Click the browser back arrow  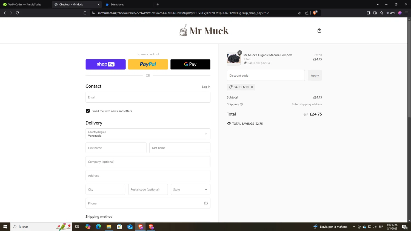(5, 13)
